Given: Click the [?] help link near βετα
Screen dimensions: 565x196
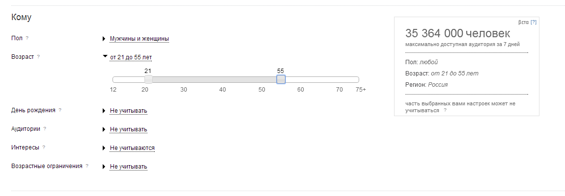Looking at the screenshot, I should [x=534, y=22].
